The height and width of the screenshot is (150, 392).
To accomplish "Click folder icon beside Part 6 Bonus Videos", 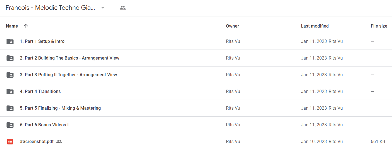I will click(10, 125).
